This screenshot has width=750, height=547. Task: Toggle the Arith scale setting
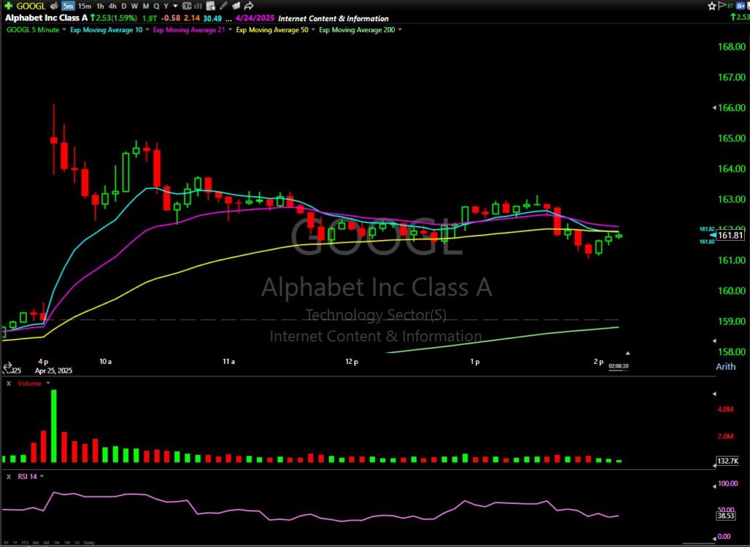[x=725, y=366]
